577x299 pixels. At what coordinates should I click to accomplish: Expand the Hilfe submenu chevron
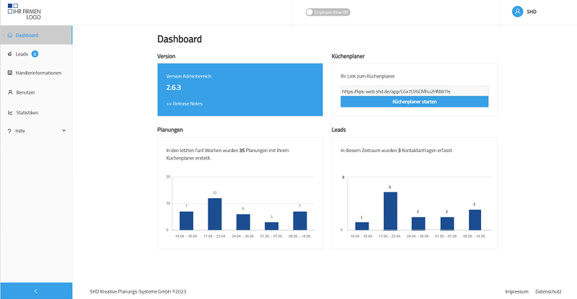click(x=63, y=131)
